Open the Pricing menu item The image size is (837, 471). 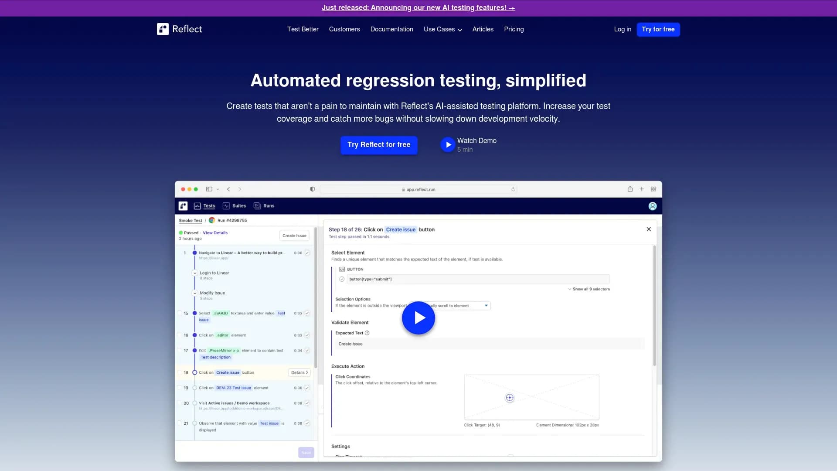514,29
